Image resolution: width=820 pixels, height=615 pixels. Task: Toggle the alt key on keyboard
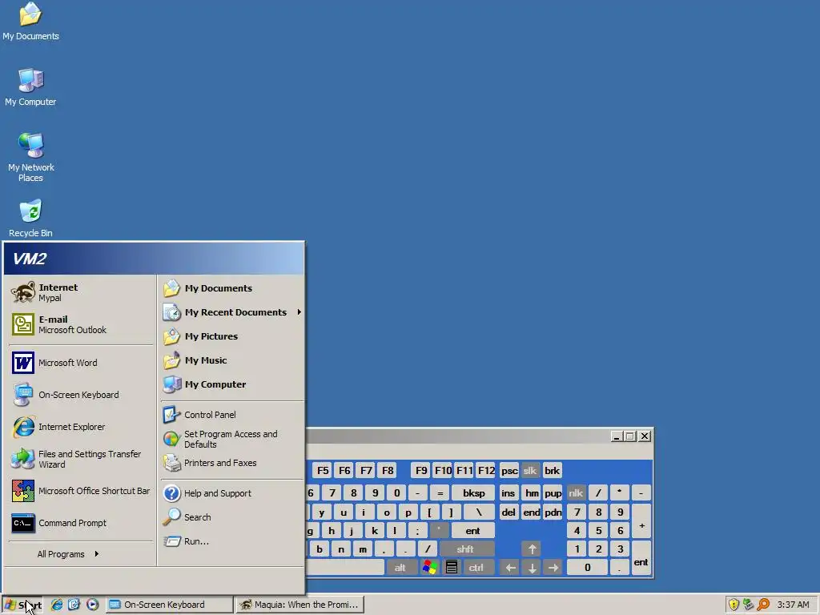400,568
